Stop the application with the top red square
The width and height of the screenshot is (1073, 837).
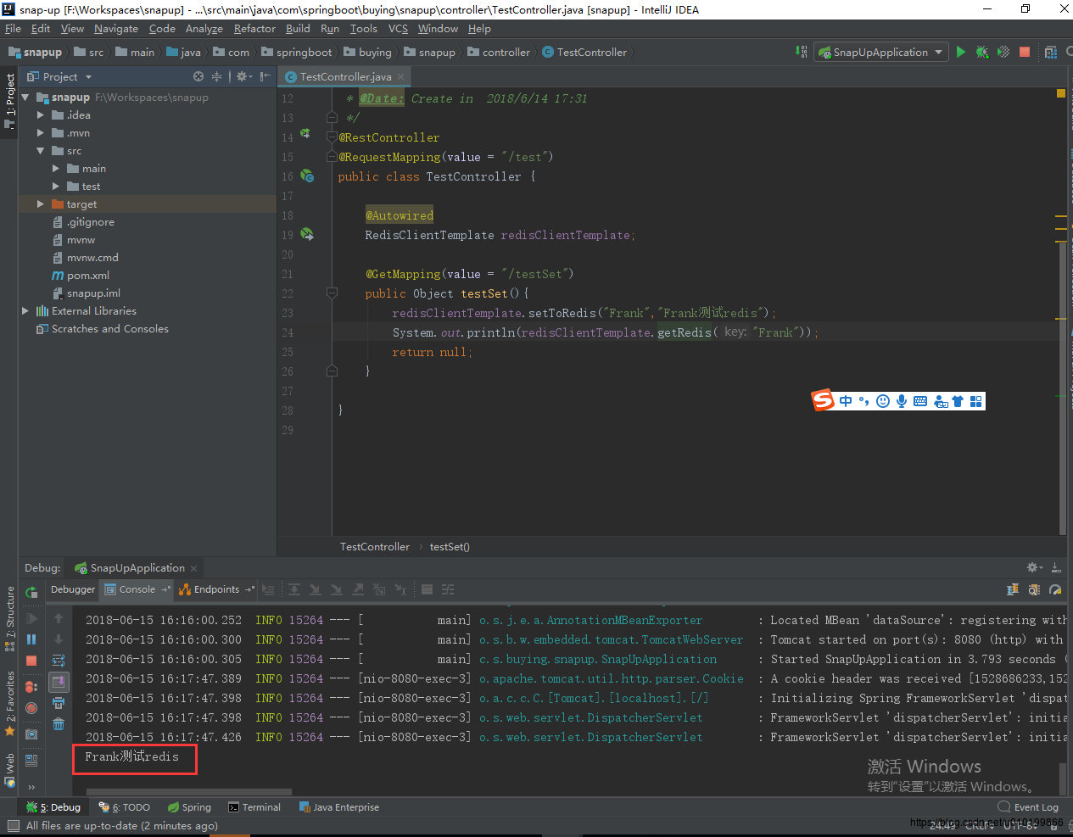coord(1025,52)
